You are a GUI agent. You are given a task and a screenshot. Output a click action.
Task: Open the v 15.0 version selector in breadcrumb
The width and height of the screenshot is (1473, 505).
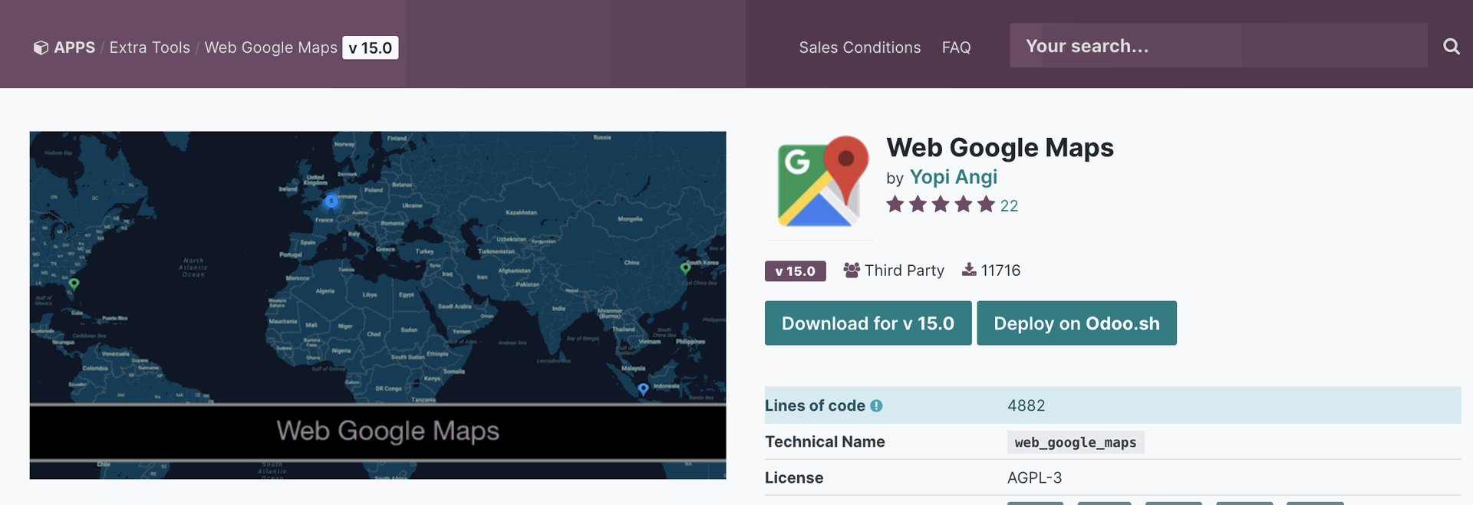click(x=370, y=48)
